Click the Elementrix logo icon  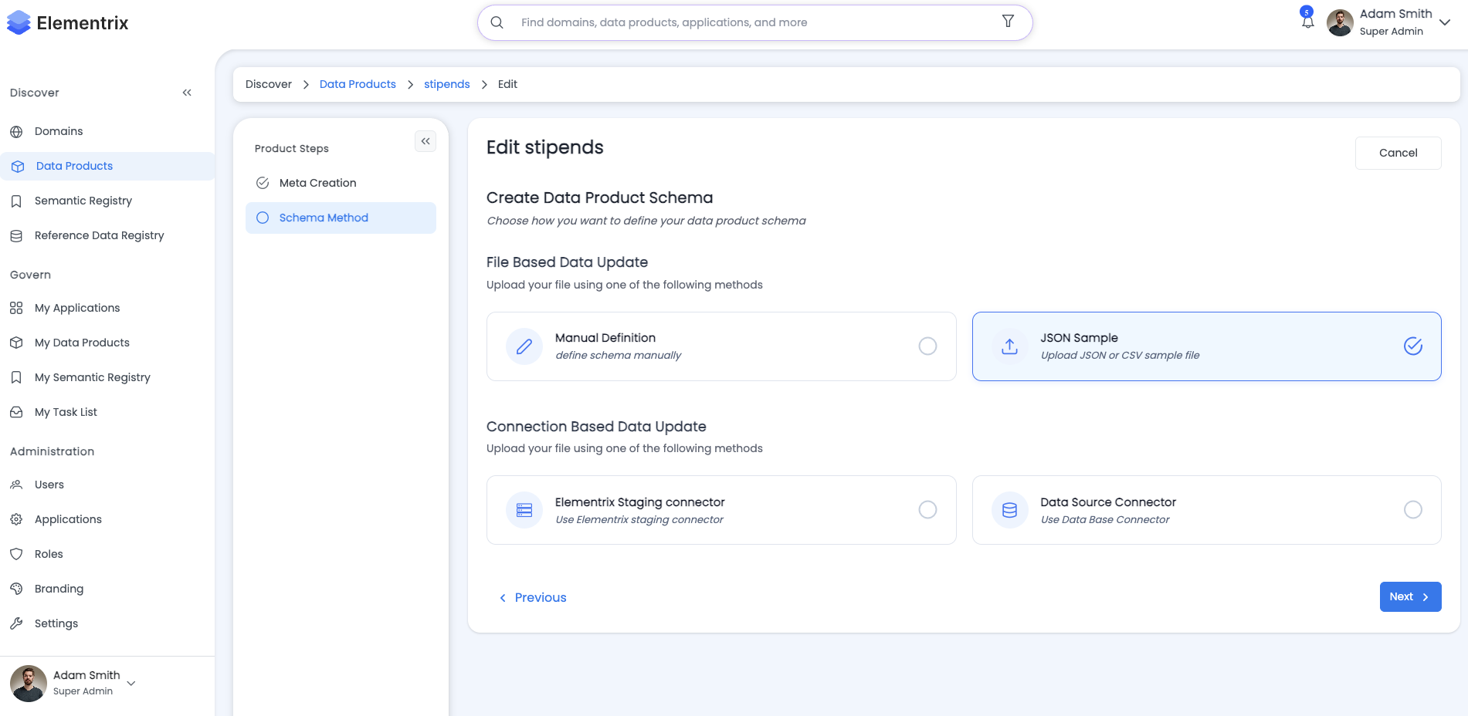click(x=19, y=23)
